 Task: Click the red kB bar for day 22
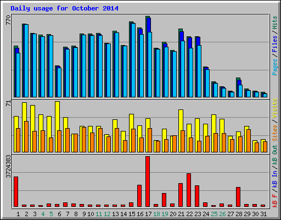click(x=189, y=190)
